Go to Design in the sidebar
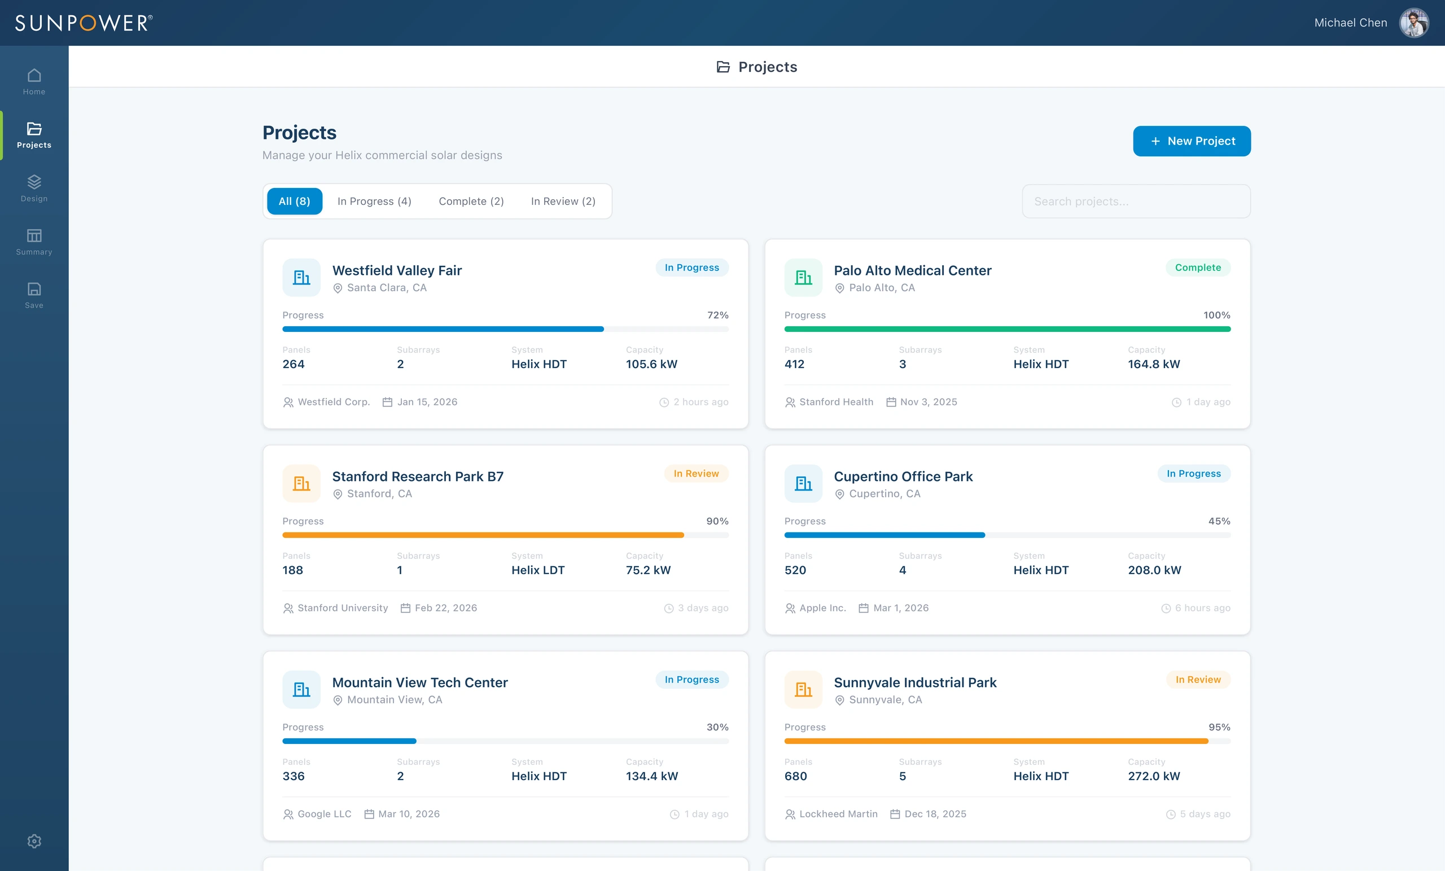 coord(34,189)
